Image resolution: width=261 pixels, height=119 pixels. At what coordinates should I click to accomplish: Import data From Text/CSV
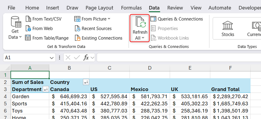coord(43,19)
